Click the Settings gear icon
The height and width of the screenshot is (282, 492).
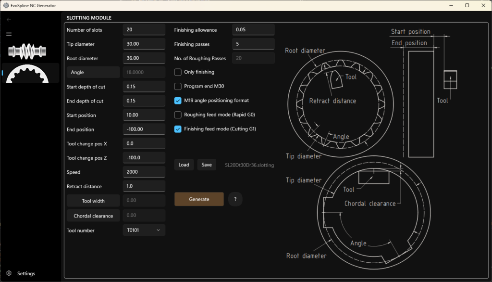tap(9, 273)
